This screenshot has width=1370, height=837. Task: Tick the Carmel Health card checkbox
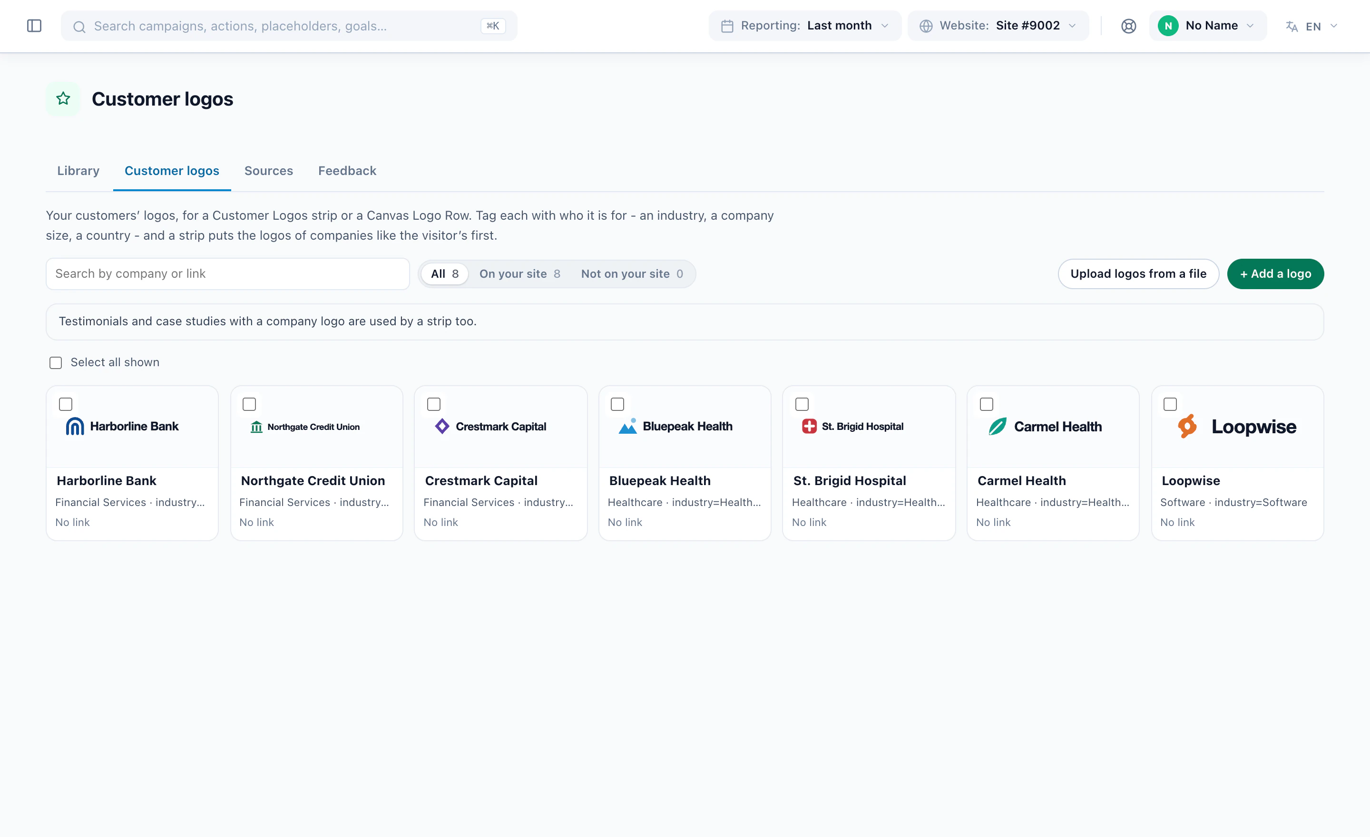(x=987, y=404)
